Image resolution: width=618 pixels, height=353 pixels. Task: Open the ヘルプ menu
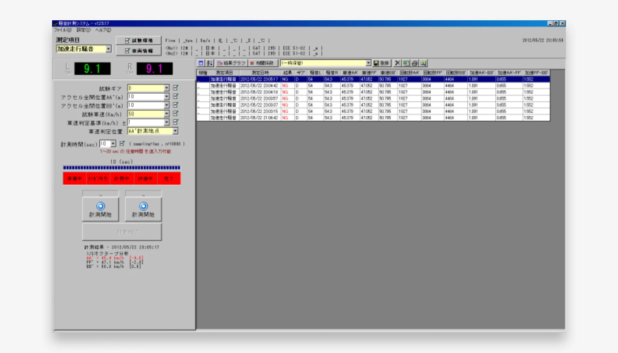click(x=103, y=30)
